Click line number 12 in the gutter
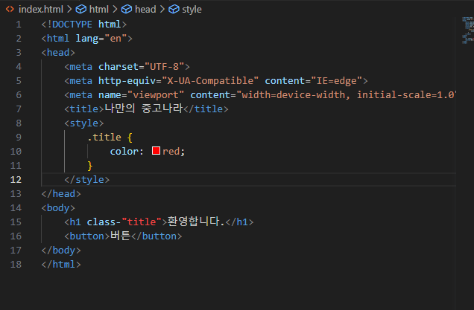474x310 pixels. click(16, 180)
